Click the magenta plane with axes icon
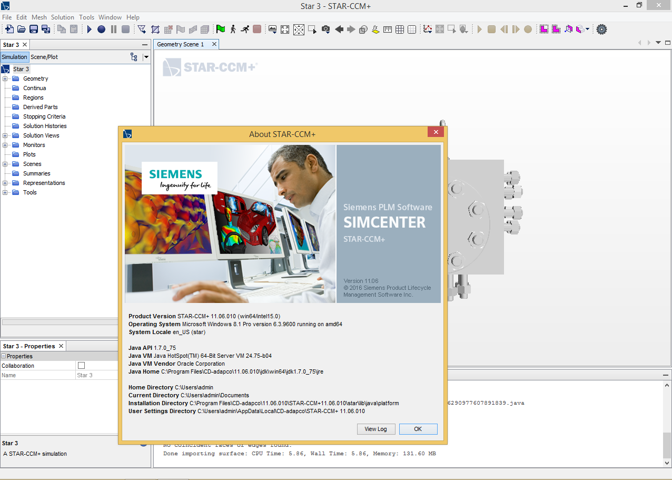Image resolution: width=672 pixels, height=480 pixels. coord(568,30)
